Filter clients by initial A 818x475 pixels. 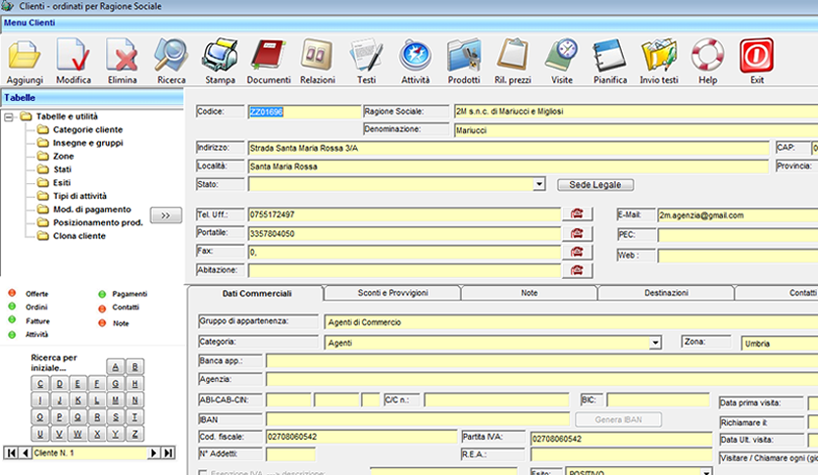click(116, 367)
